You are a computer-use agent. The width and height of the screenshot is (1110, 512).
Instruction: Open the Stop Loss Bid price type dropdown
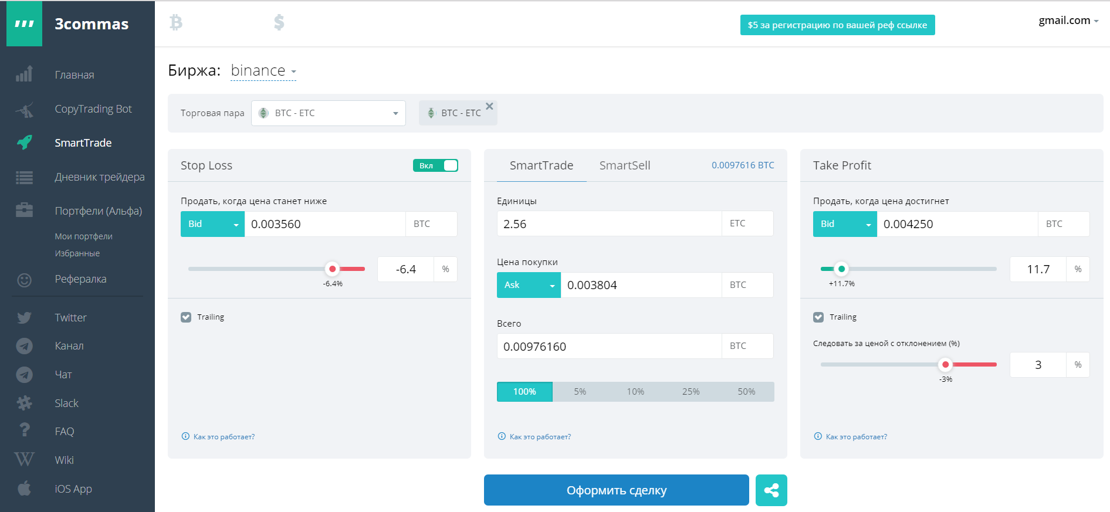tap(212, 224)
